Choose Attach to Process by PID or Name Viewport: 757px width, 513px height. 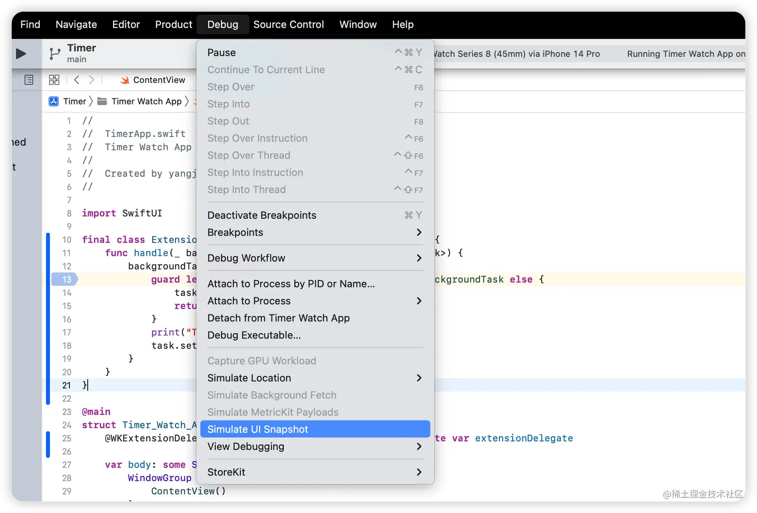(315, 283)
